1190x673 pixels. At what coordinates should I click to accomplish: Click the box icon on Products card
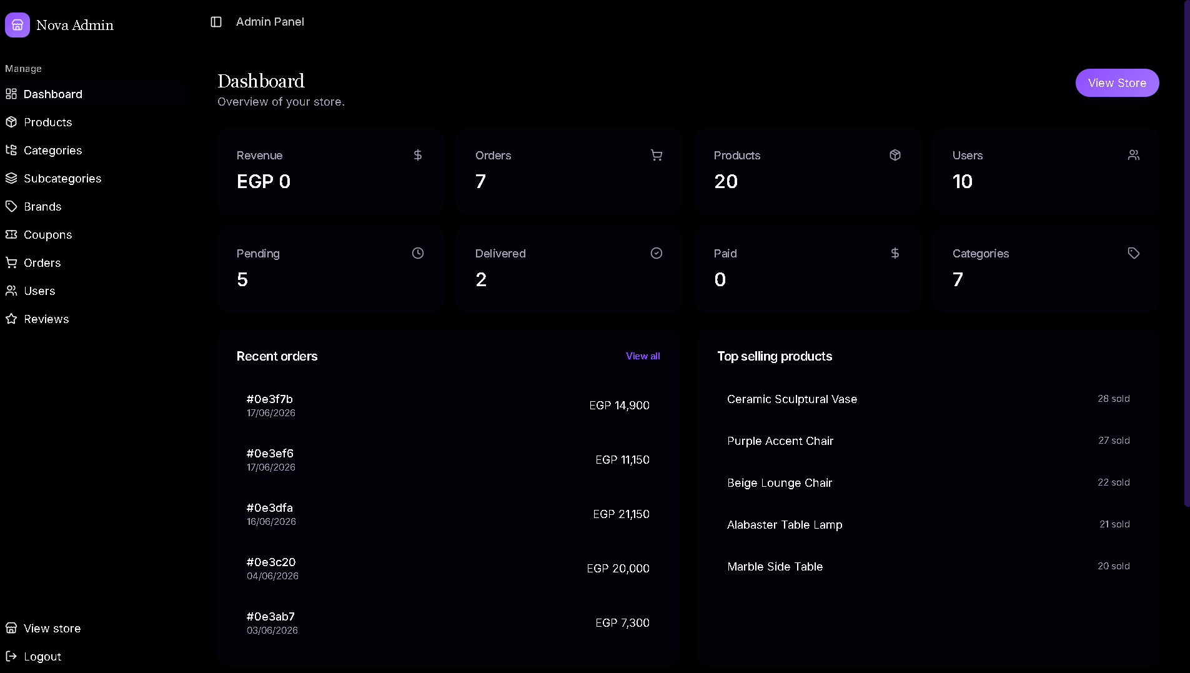click(895, 155)
